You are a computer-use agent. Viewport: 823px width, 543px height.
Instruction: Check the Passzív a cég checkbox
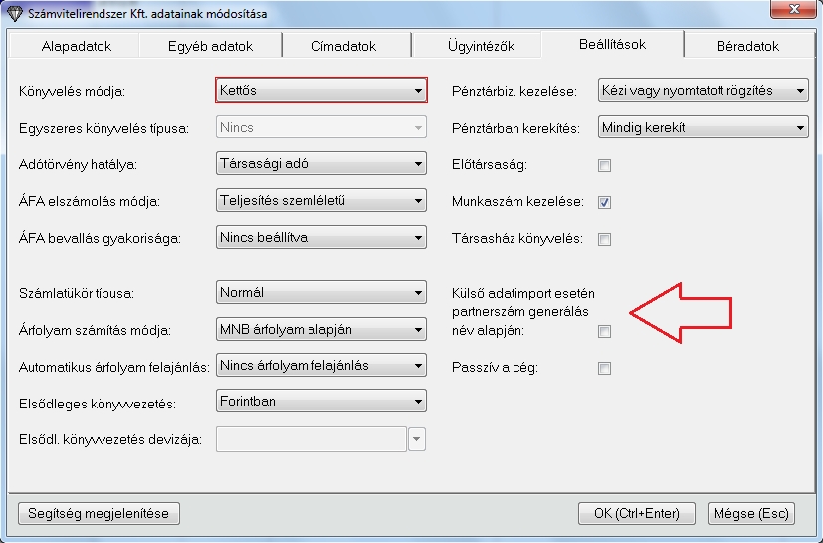[x=604, y=368]
